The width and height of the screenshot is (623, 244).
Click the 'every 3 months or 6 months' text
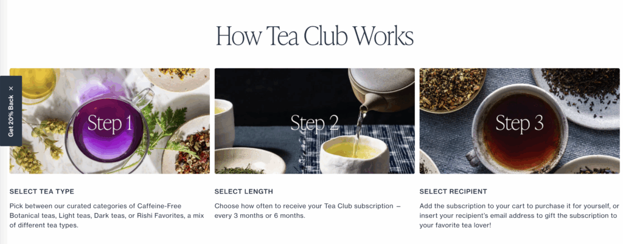[x=260, y=216]
